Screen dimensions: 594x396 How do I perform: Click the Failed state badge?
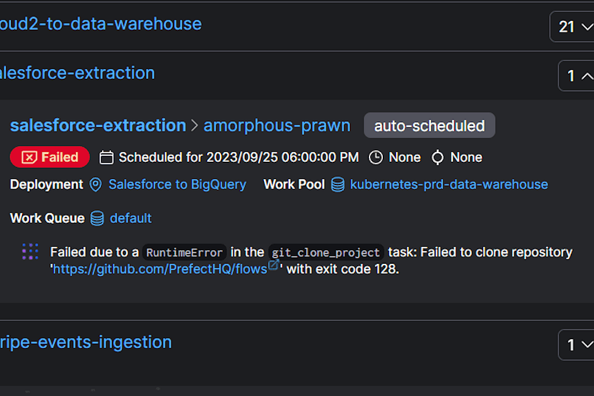coord(50,157)
